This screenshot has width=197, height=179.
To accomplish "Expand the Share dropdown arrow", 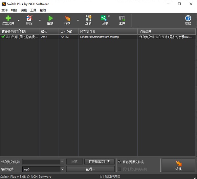I will point(109,16).
